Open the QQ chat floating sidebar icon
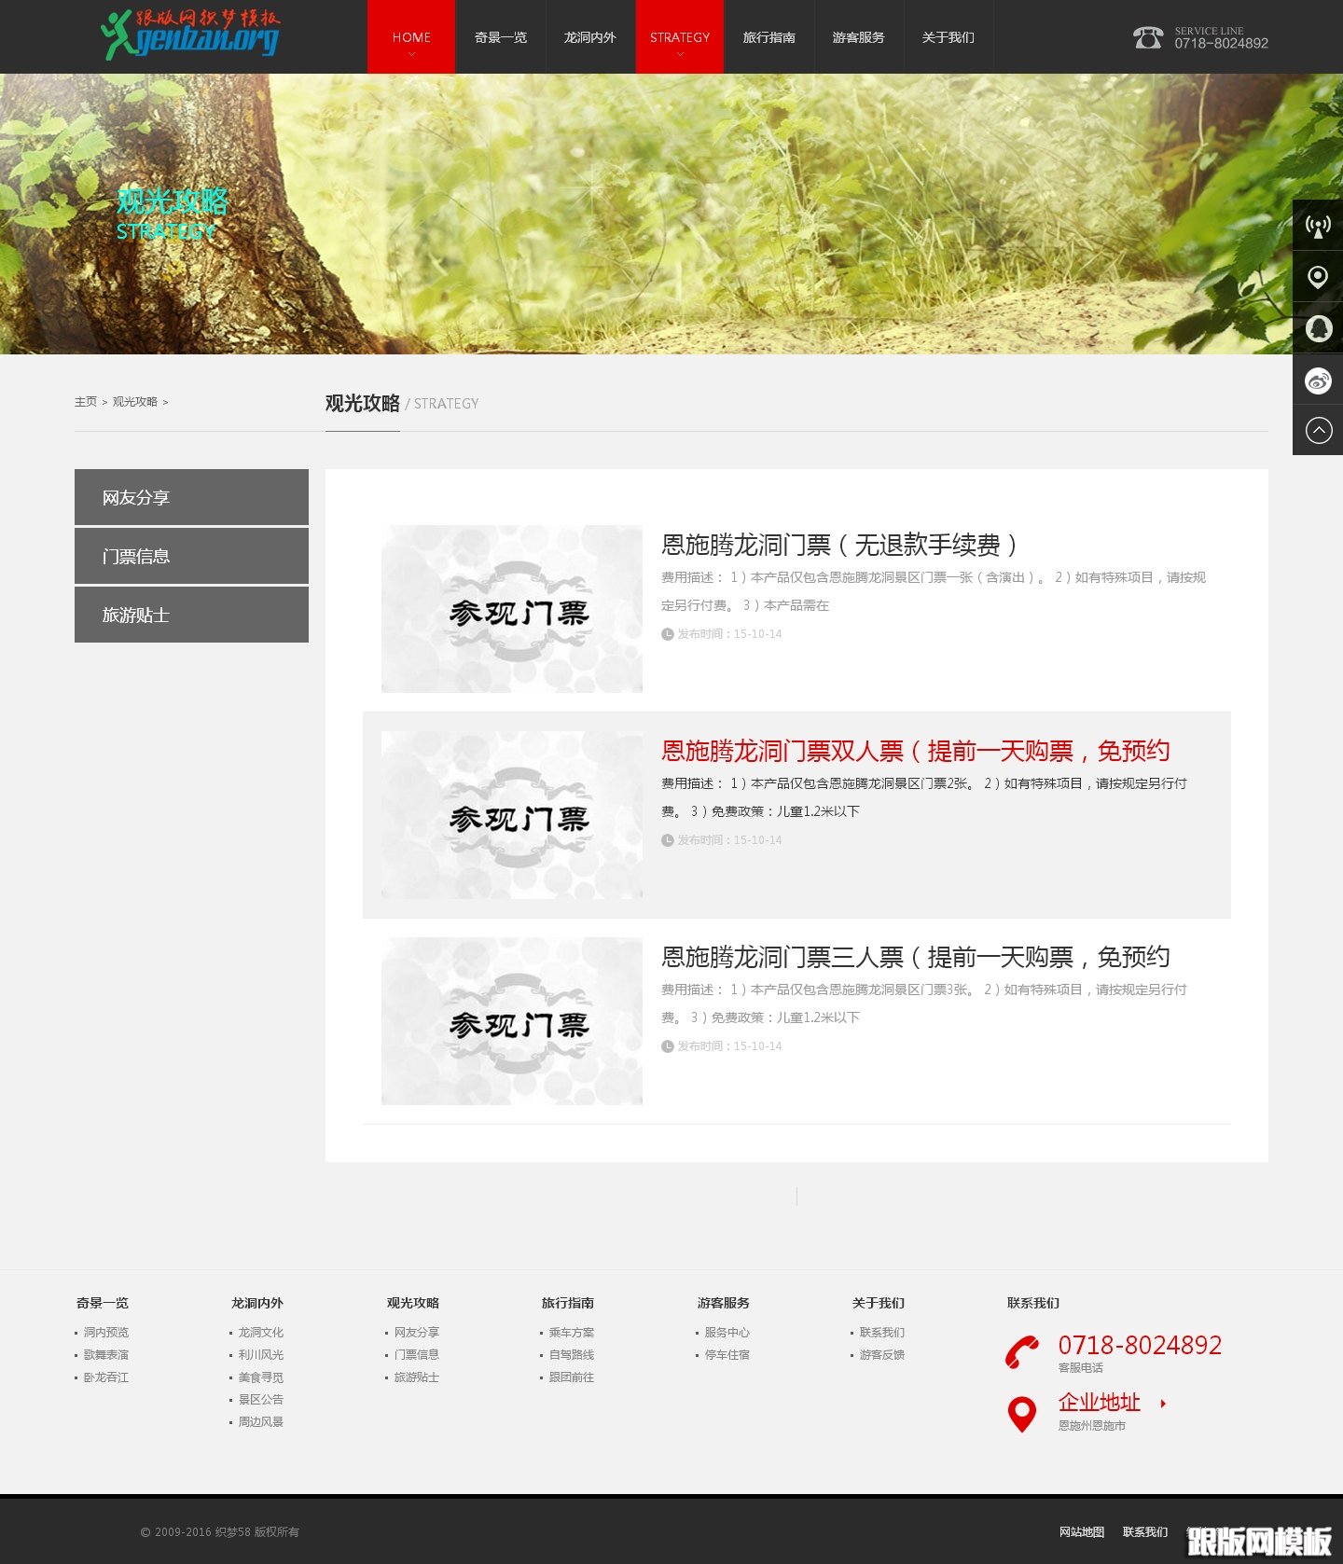Screen dimensions: 1343x1564 point(1318,328)
